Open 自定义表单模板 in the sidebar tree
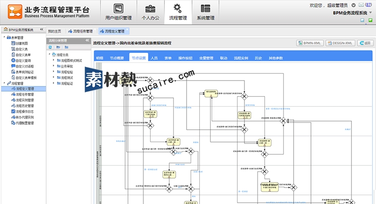This screenshot has height=204, width=376. point(24,78)
